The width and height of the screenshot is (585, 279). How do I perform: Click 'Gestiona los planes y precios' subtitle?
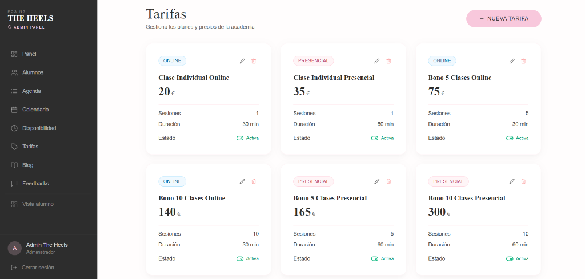pos(201,27)
